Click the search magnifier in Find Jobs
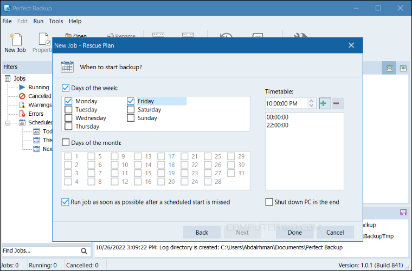 click(x=84, y=251)
